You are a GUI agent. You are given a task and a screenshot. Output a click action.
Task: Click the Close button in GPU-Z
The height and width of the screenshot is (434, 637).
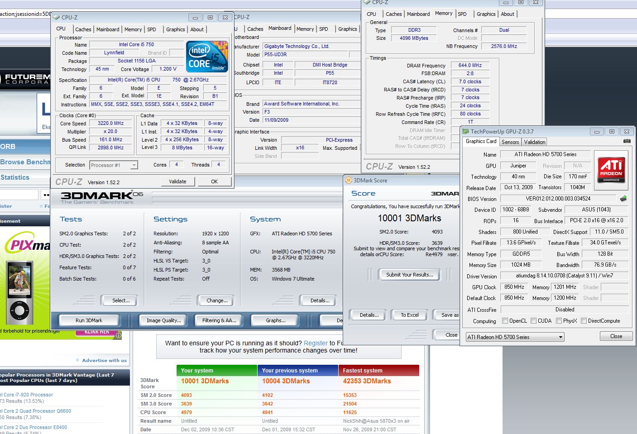click(x=616, y=336)
